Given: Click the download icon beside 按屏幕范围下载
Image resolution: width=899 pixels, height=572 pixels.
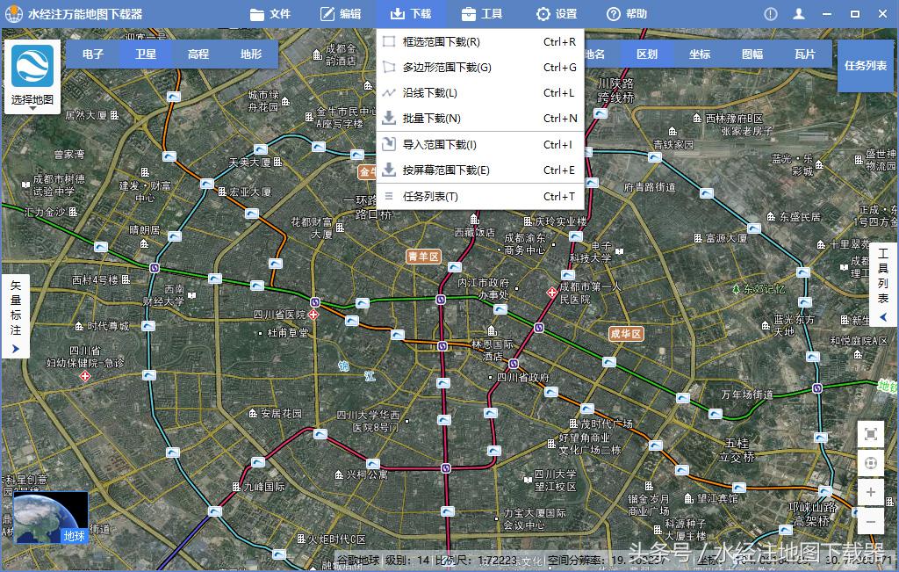Looking at the screenshot, I should coord(389,170).
